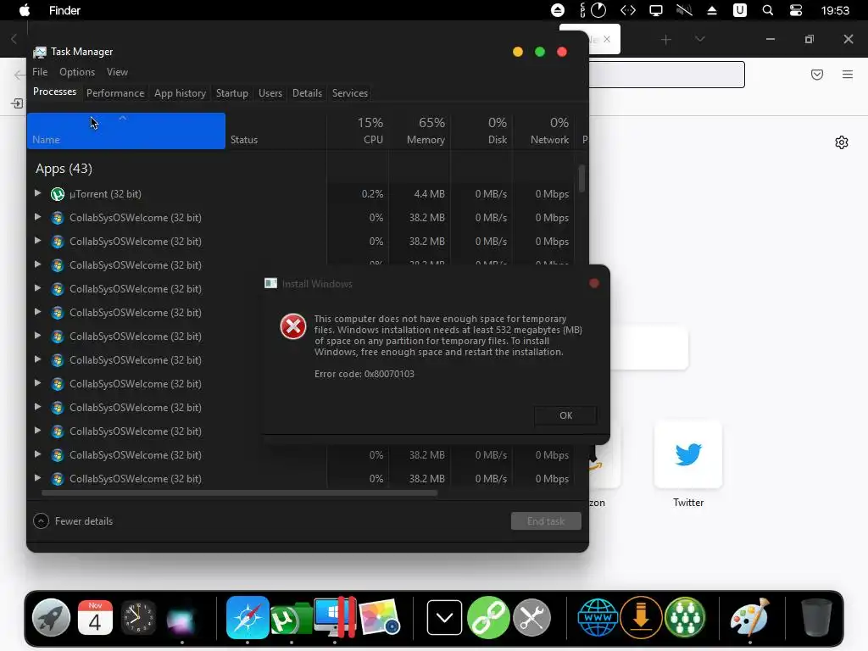
Task: Launch Siri from the dock
Action: point(181,618)
